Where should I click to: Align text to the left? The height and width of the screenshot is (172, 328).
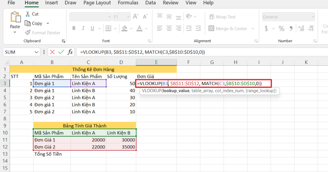point(160,28)
